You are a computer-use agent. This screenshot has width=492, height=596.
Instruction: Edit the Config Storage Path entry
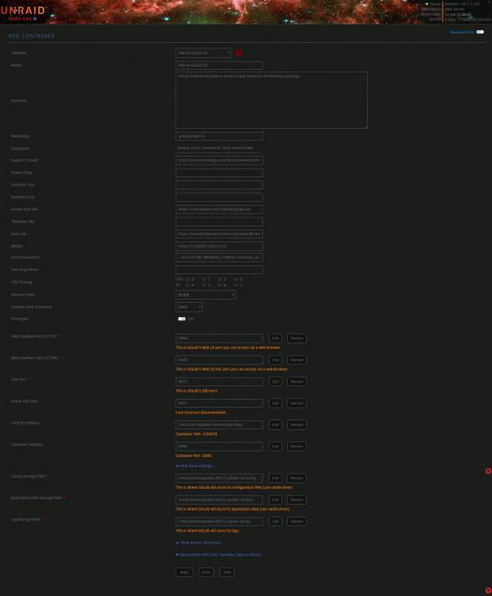[275, 478]
